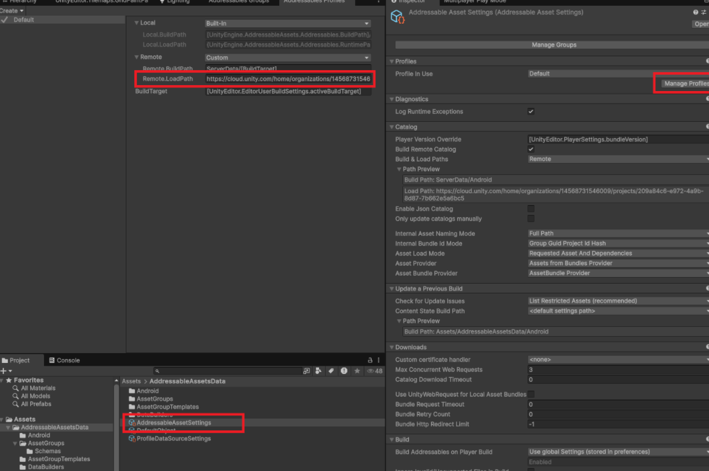Collapse the Diagnostics section

pyautogui.click(x=392, y=99)
